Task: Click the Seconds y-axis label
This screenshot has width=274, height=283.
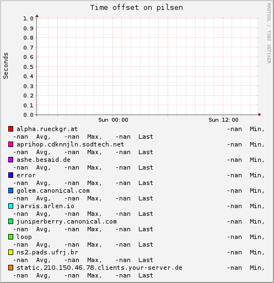Action: [6, 66]
